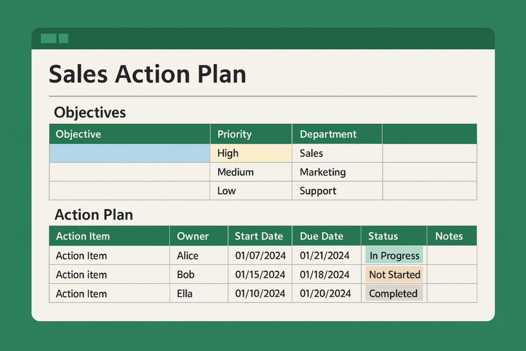Mark Bob's row status as "Not Started"
This screenshot has height=351, width=526.
click(x=394, y=274)
